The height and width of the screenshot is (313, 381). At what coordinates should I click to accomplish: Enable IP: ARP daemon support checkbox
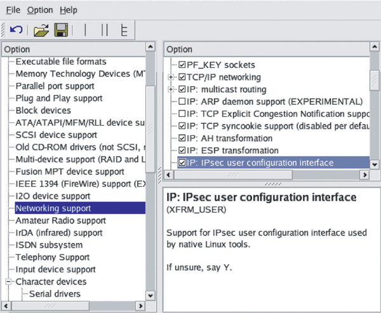182,102
